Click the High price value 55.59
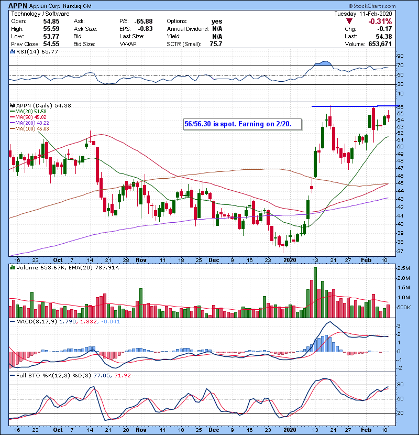The height and width of the screenshot is (435, 419). click(51, 29)
